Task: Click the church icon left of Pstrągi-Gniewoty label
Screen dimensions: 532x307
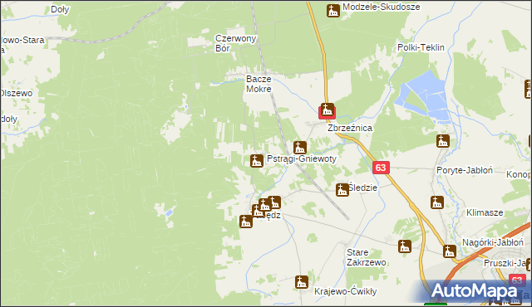Action: [257, 161]
